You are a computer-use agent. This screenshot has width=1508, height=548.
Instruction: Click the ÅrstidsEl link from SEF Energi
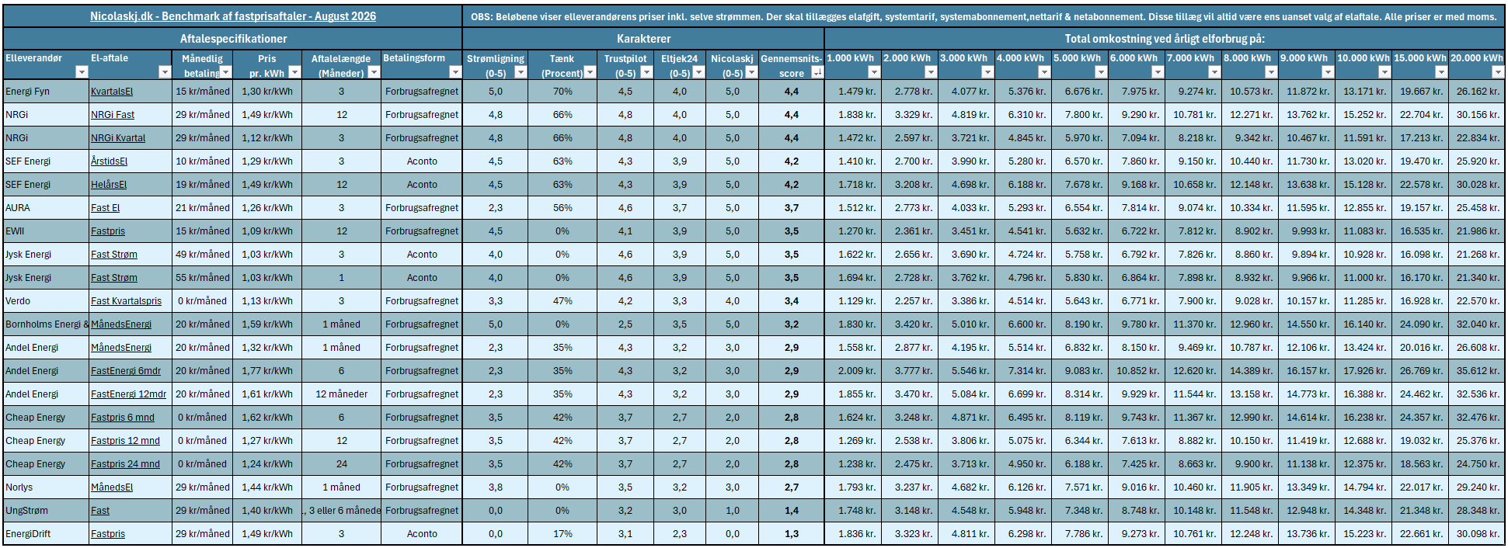tap(109, 161)
